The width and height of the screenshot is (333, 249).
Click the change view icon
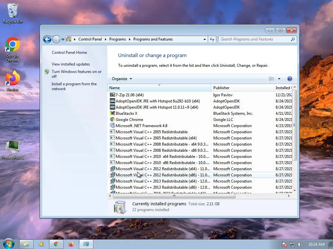click(272, 79)
